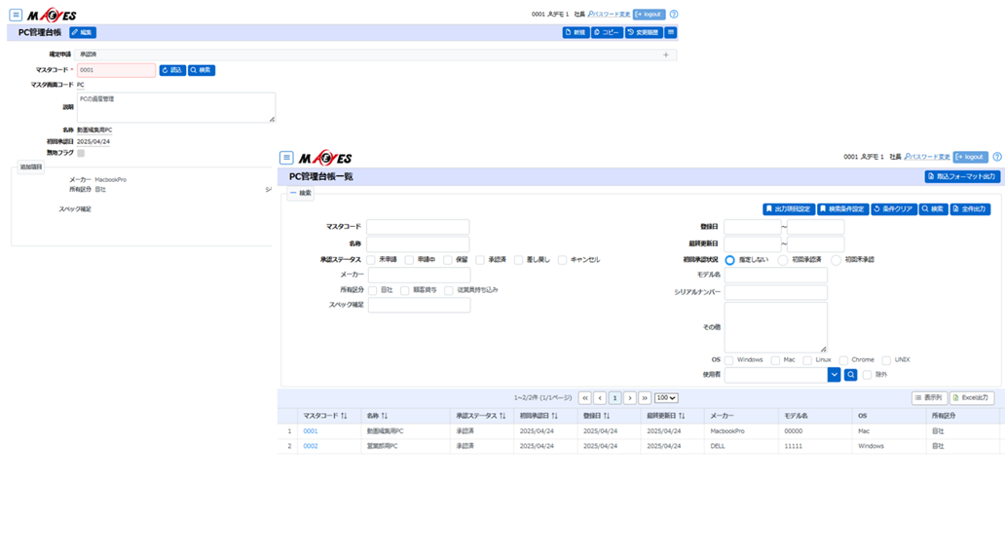Click Excel出力 button

pos(972,398)
